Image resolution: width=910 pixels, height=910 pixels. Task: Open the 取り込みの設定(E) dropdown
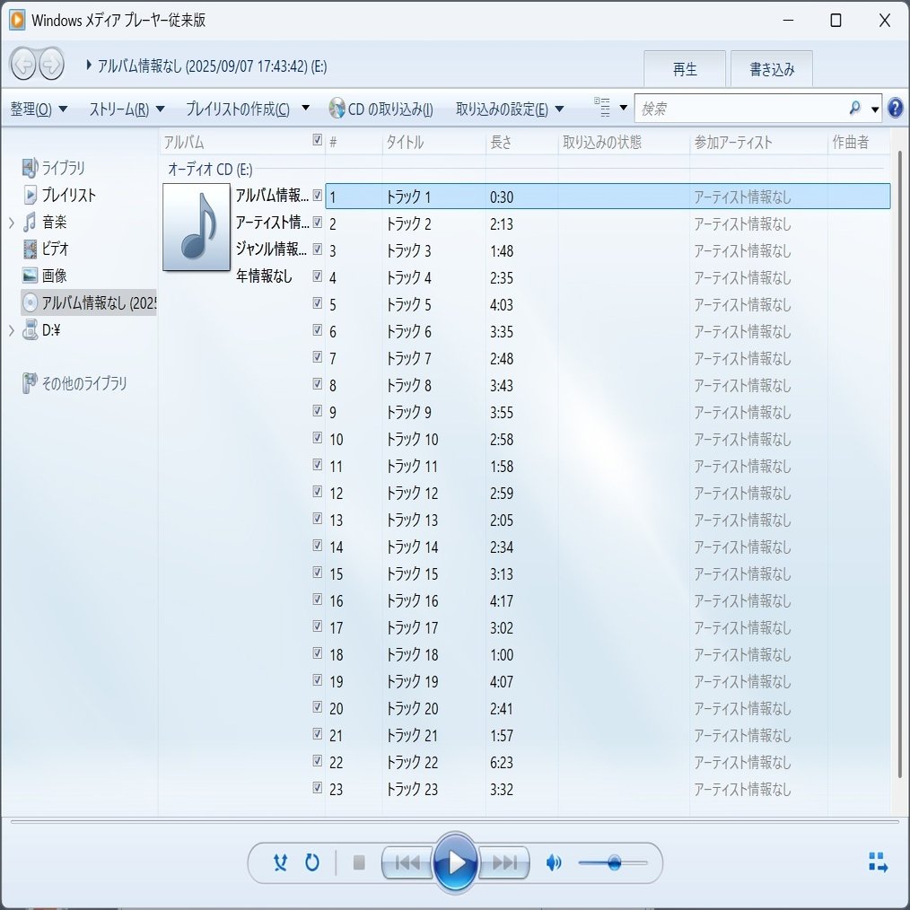(x=510, y=109)
